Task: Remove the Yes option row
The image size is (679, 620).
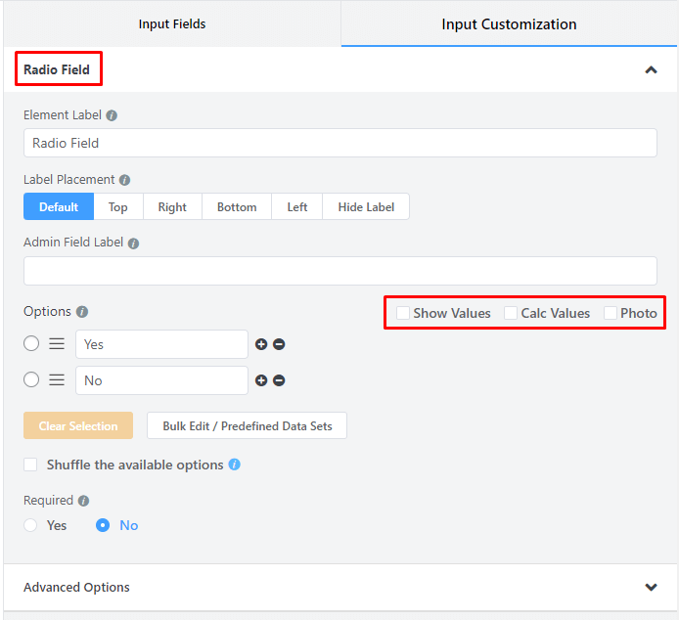Action: [x=279, y=344]
